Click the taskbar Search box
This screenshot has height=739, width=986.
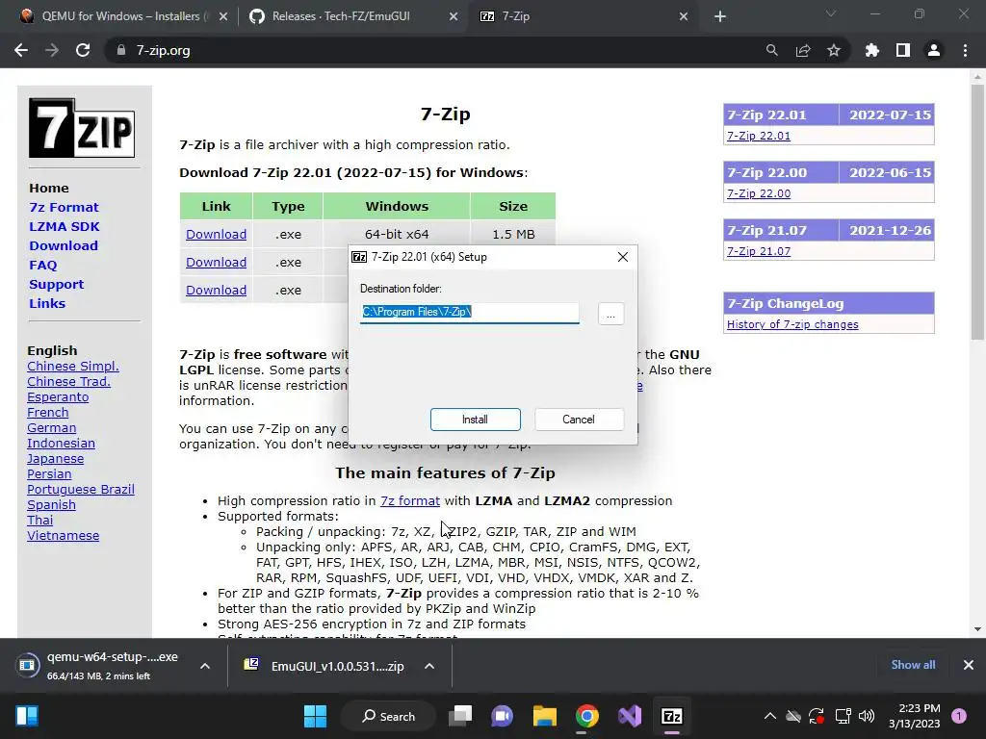tap(388, 716)
